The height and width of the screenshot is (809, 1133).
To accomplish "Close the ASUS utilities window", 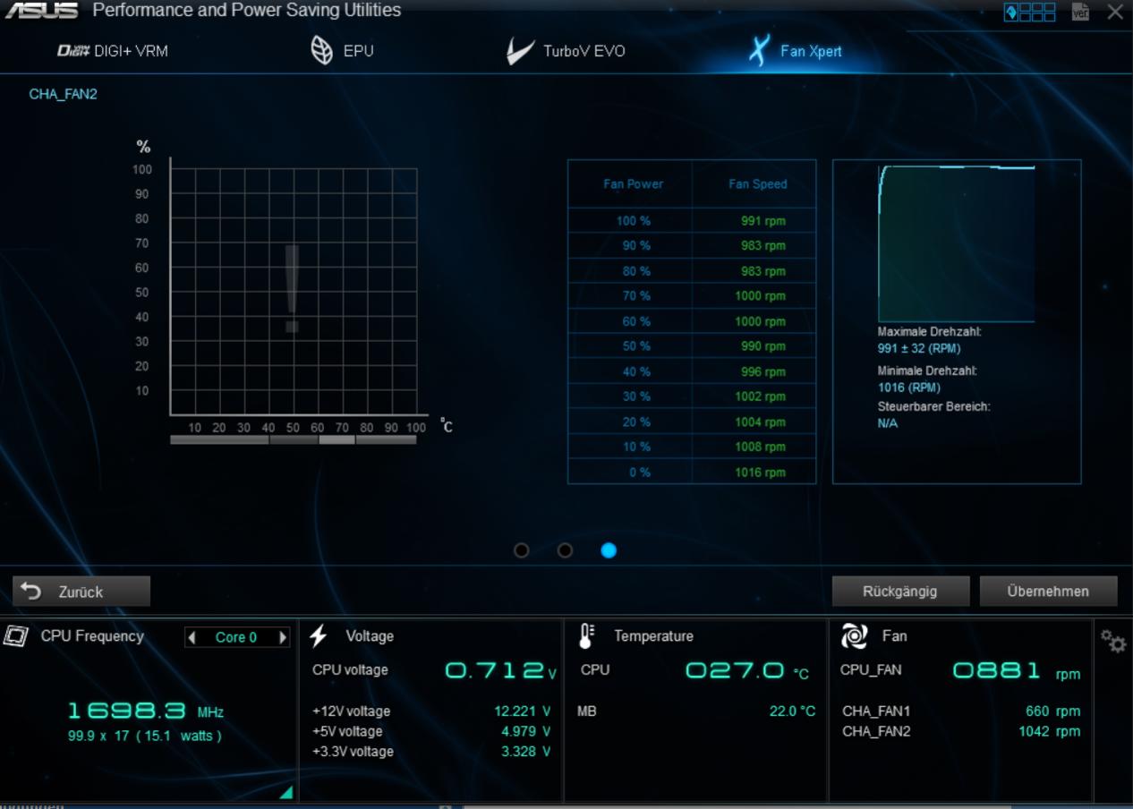I will pyautogui.click(x=1115, y=12).
